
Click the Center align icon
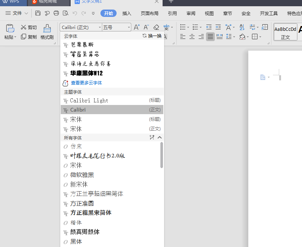pyautogui.click(x=192, y=37)
